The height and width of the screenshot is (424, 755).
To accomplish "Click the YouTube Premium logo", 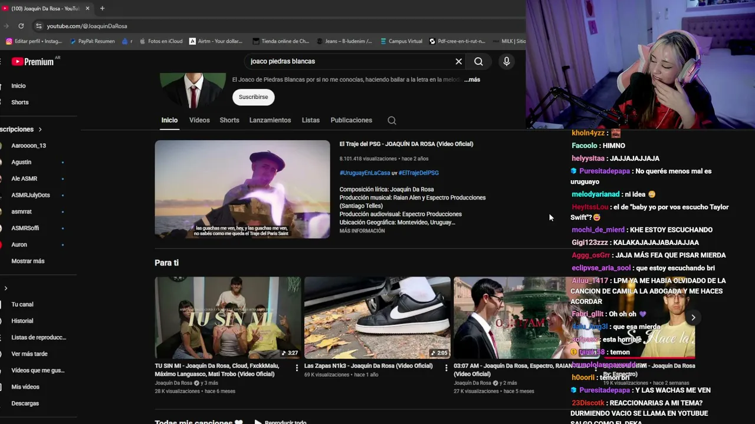I will click(x=33, y=61).
